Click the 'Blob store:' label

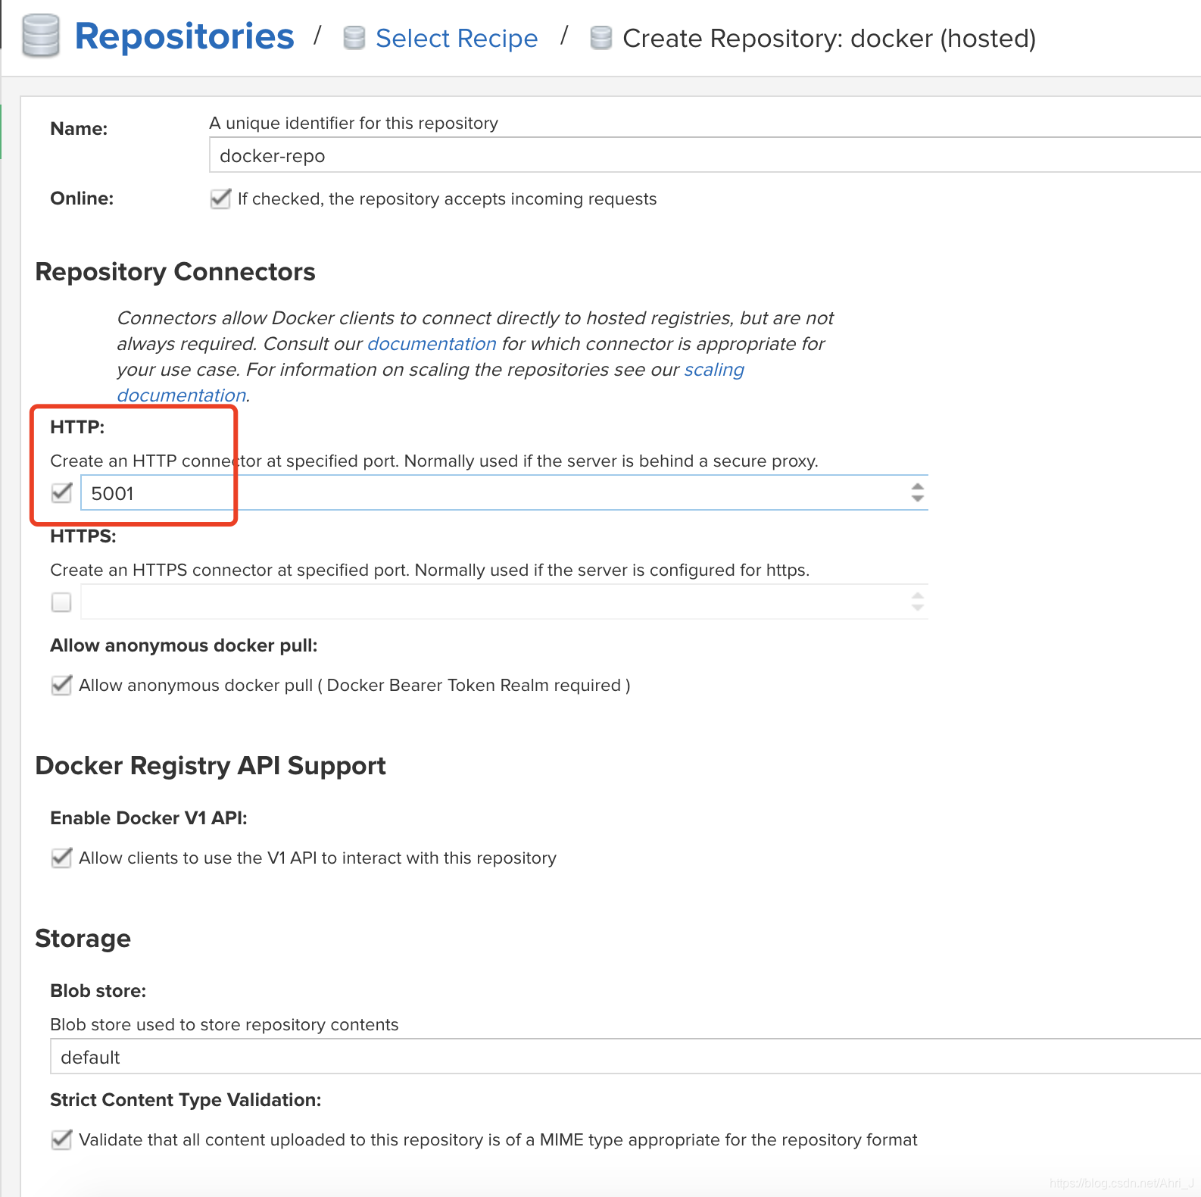[98, 991]
